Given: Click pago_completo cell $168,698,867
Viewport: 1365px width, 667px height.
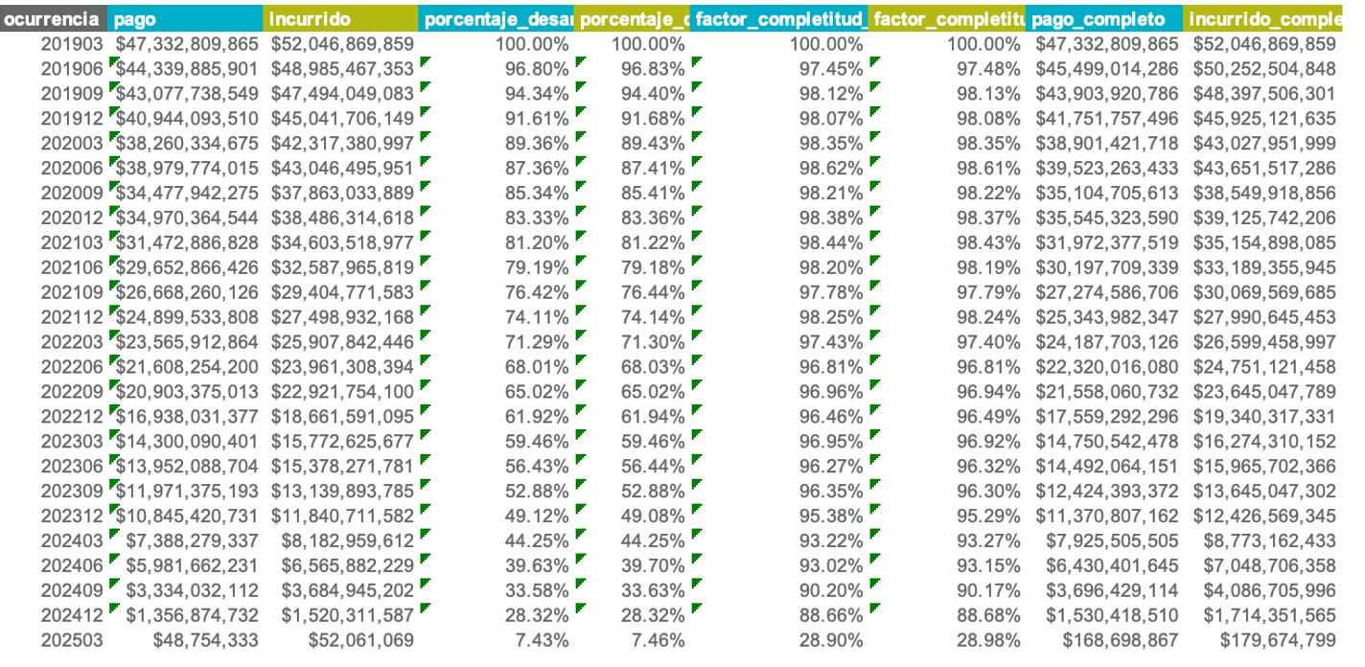Looking at the screenshot, I should coord(1122,640).
